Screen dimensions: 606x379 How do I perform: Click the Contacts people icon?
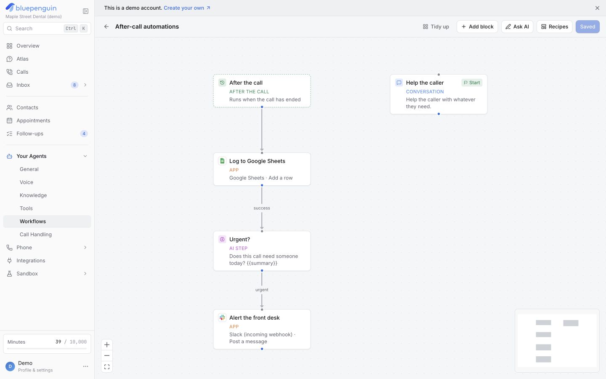9,108
